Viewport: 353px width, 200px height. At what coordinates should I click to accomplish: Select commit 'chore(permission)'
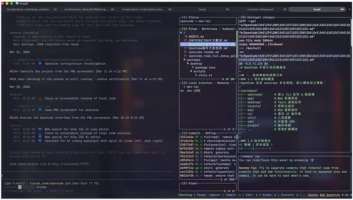208,141
